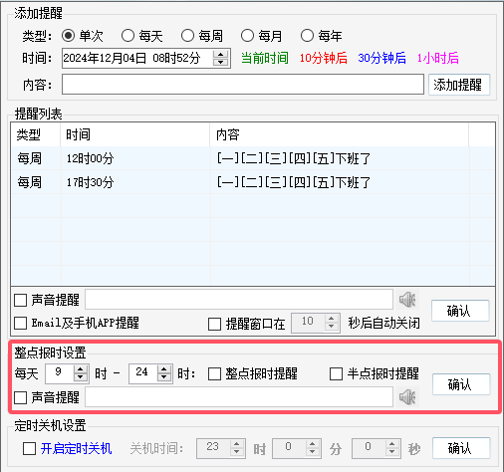Click the green 当前时间 link
This screenshot has width=504, height=472.
coord(265,58)
